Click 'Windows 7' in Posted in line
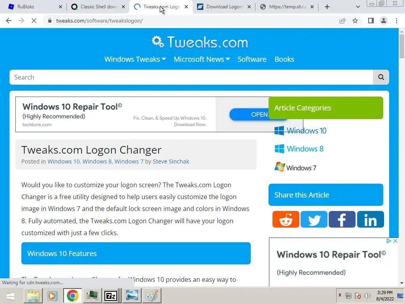 [129, 161]
